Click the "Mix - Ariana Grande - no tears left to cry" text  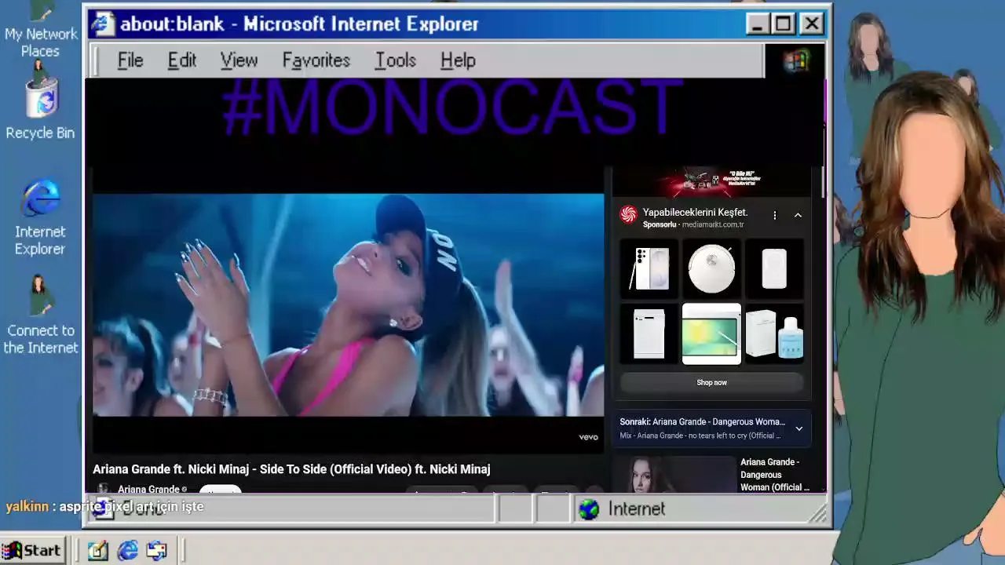(700, 436)
